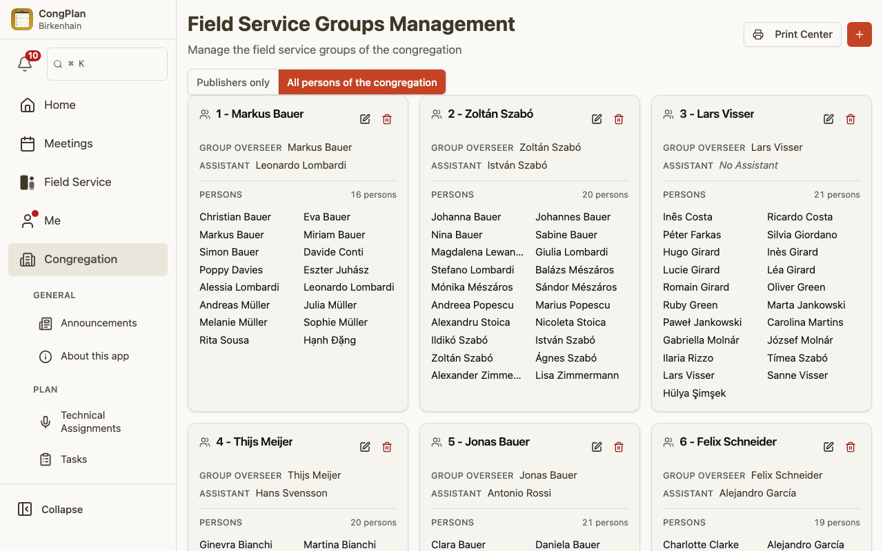This screenshot has width=883, height=551.
Task: Open About this app
Action: (x=95, y=356)
